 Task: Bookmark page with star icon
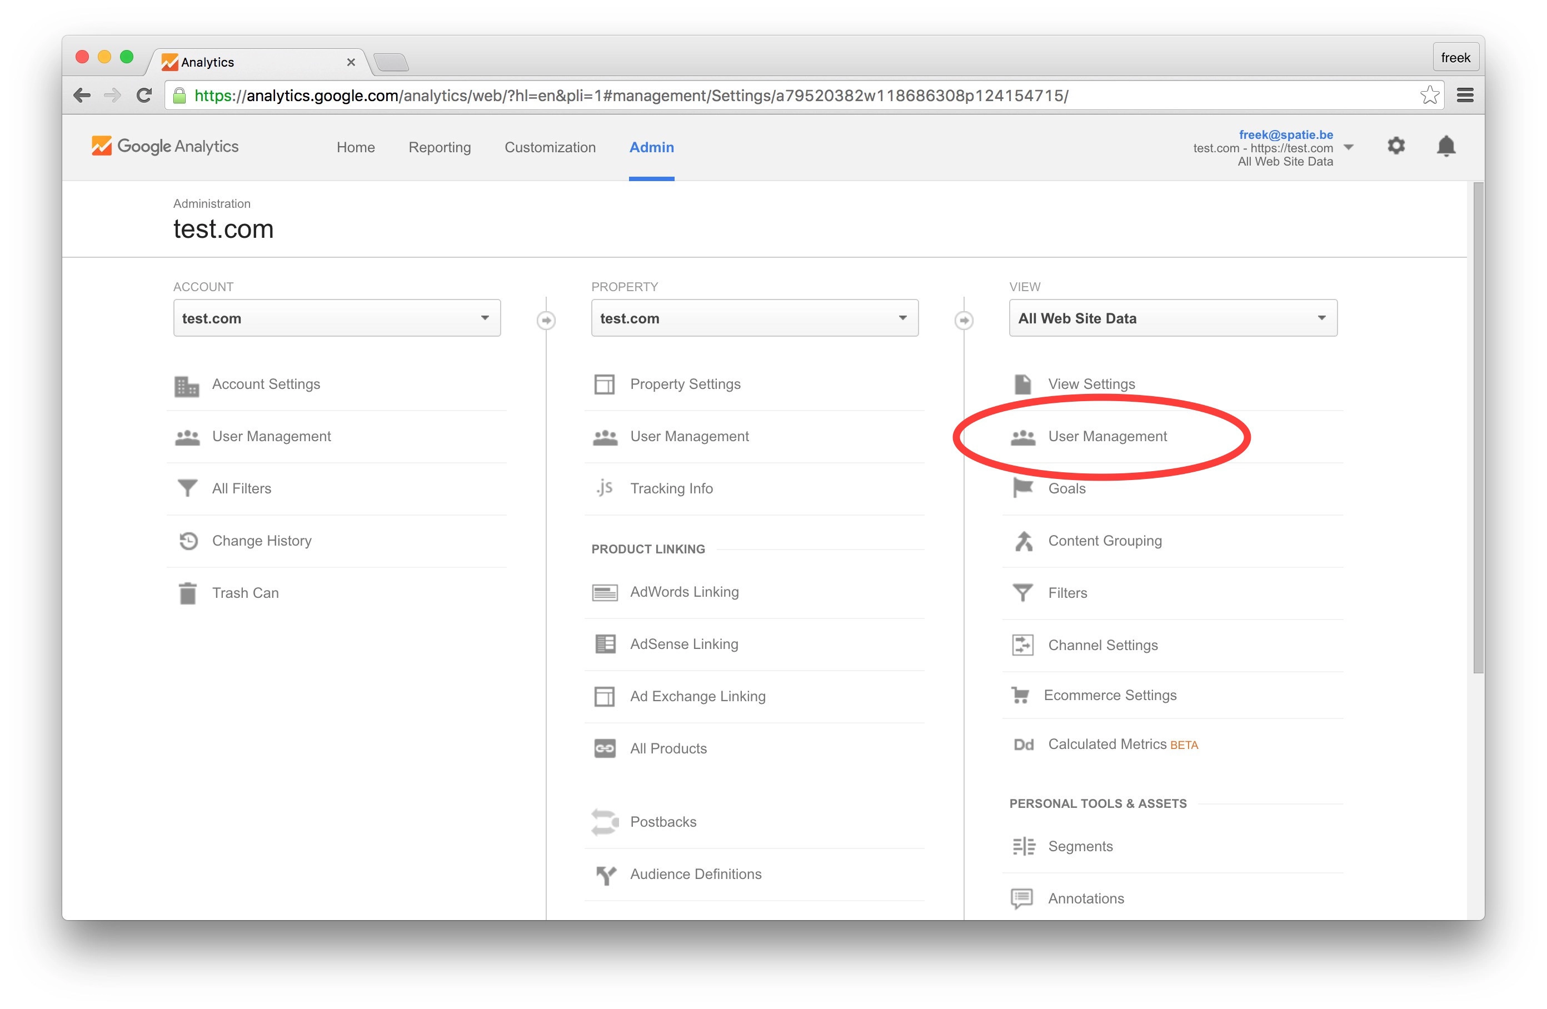(x=1429, y=96)
